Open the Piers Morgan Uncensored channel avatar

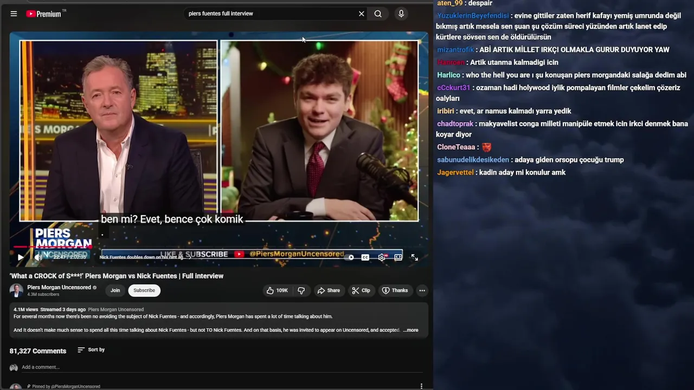[16, 290]
